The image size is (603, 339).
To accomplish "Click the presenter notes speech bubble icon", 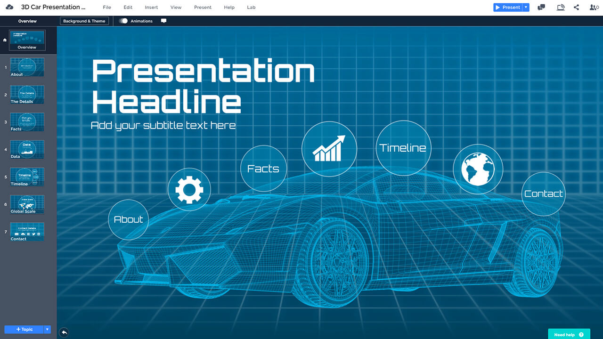I will (x=163, y=21).
